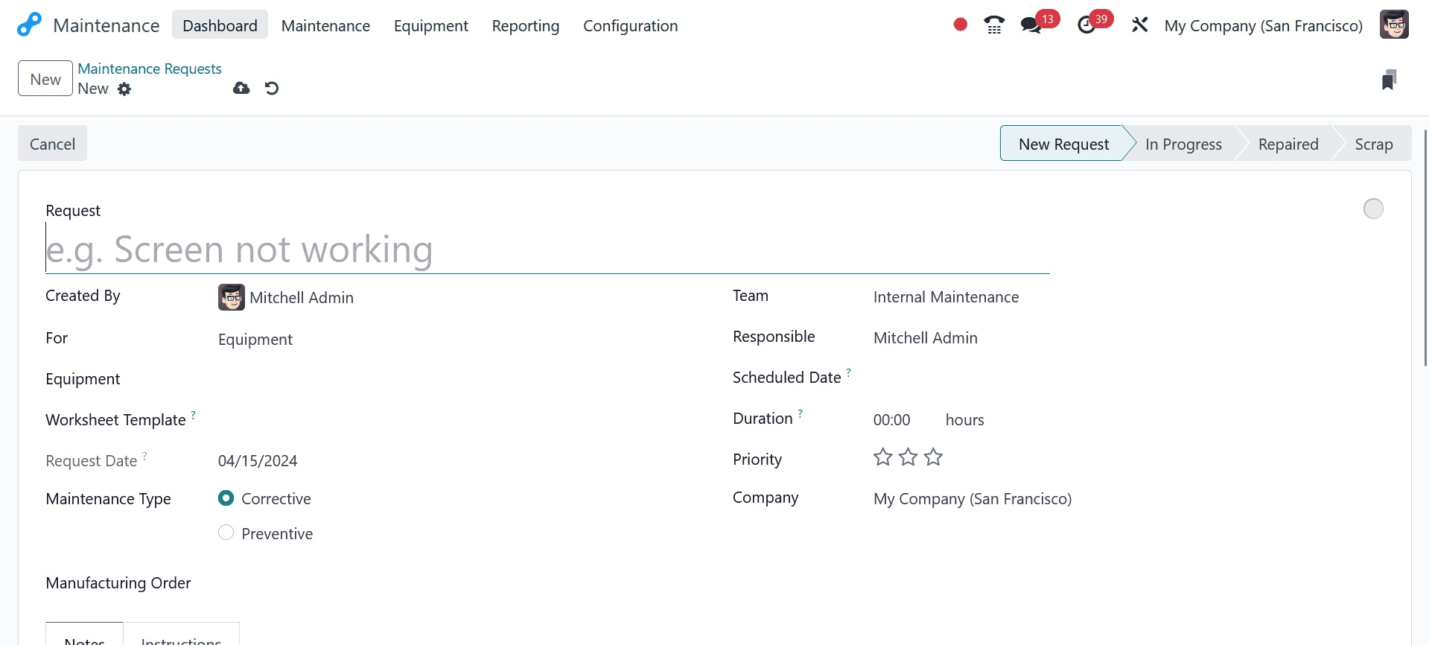This screenshot has height=645, width=1429.
Task: Click the bookmark icon at top right
Action: click(1389, 80)
